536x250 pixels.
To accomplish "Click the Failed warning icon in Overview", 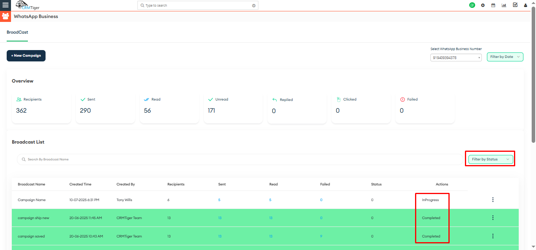I will pyautogui.click(x=402, y=99).
